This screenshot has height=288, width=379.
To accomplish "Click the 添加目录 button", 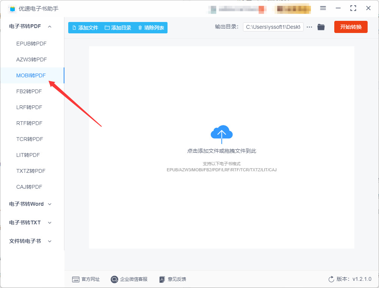I will click(x=118, y=28).
